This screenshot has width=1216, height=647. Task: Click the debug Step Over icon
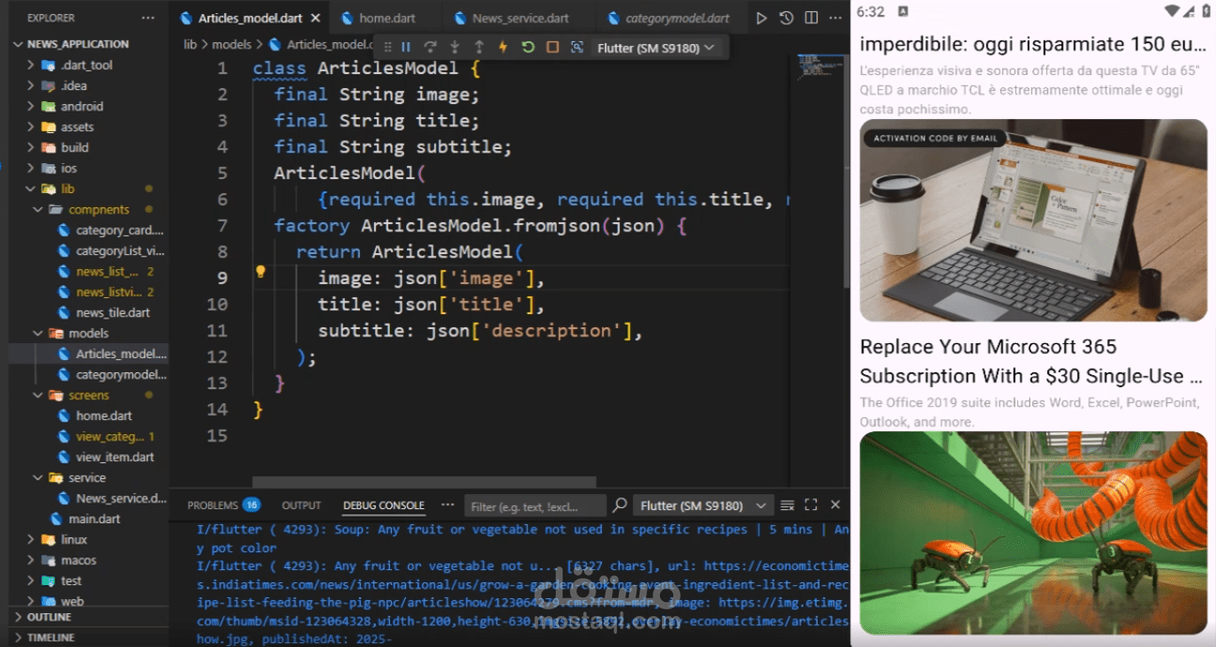430,47
